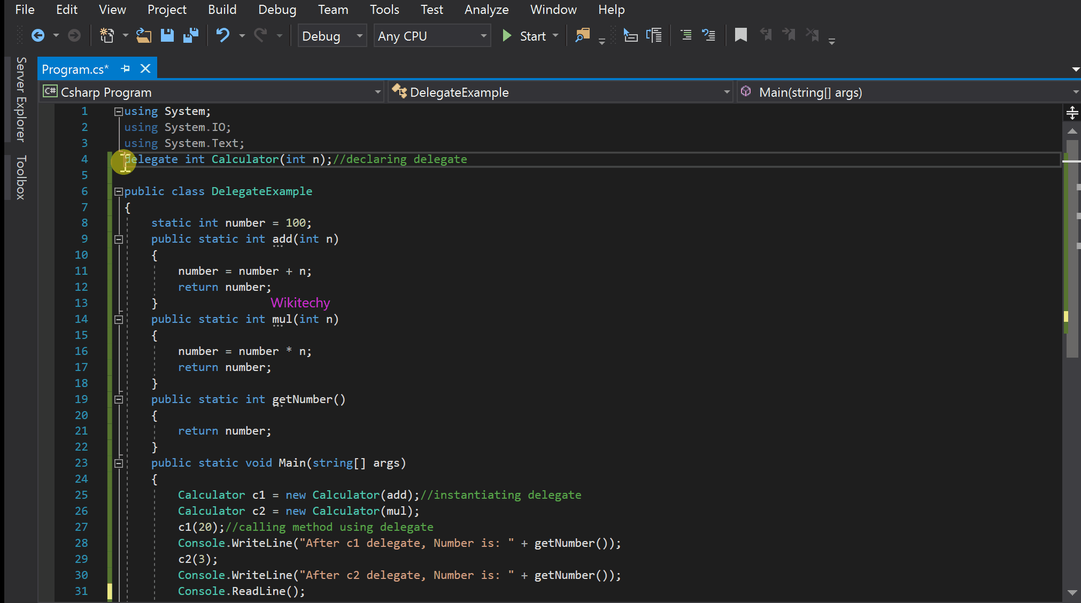Go to the previous bookmark icon

[766, 35]
